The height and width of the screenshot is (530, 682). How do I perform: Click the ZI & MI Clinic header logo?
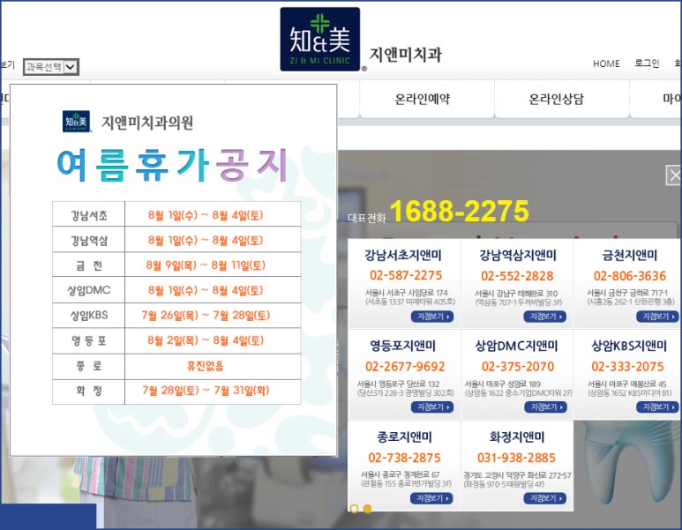320,39
